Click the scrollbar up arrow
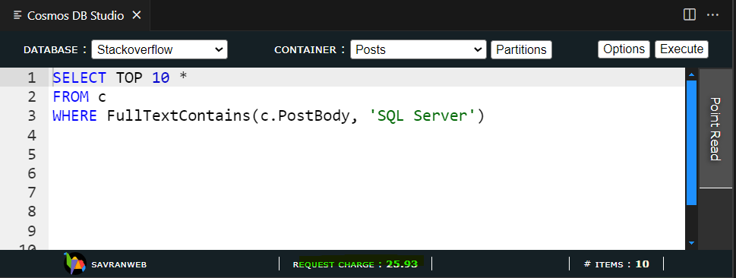This screenshot has width=736, height=278. point(691,74)
